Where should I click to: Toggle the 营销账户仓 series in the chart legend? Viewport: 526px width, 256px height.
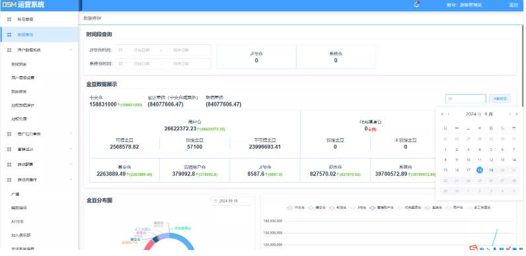[x=381, y=208]
